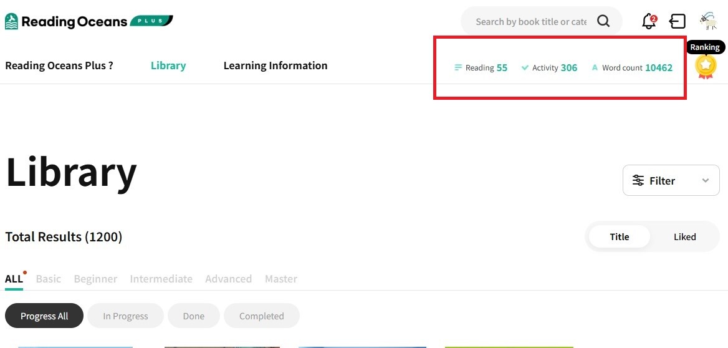Click the Filter sliders icon
Image resolution: width=728 pixels, height=348 pixels.
(638, 180)
